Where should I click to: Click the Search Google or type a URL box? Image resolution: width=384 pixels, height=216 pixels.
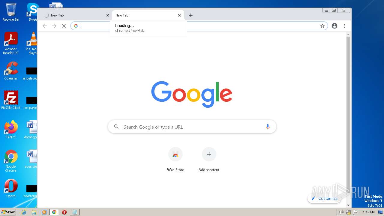click(192, 127)
